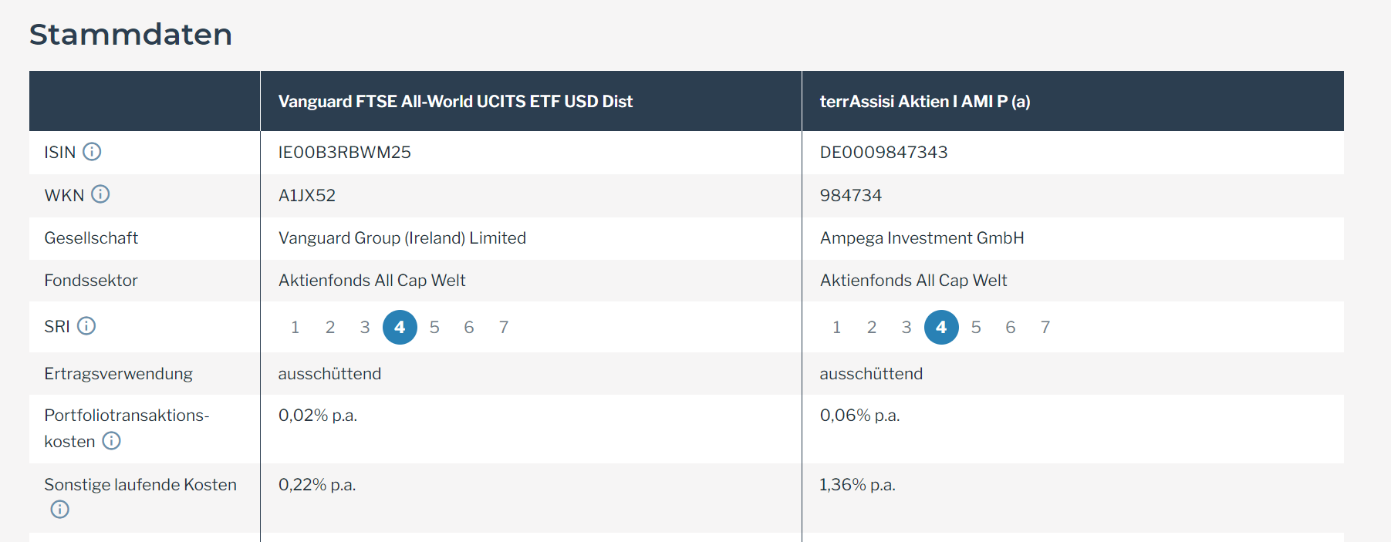The height and width of the screenshot is (542, 1391).
Task: Click Ampega Investment GmbH text
Action: click(922, 238)
